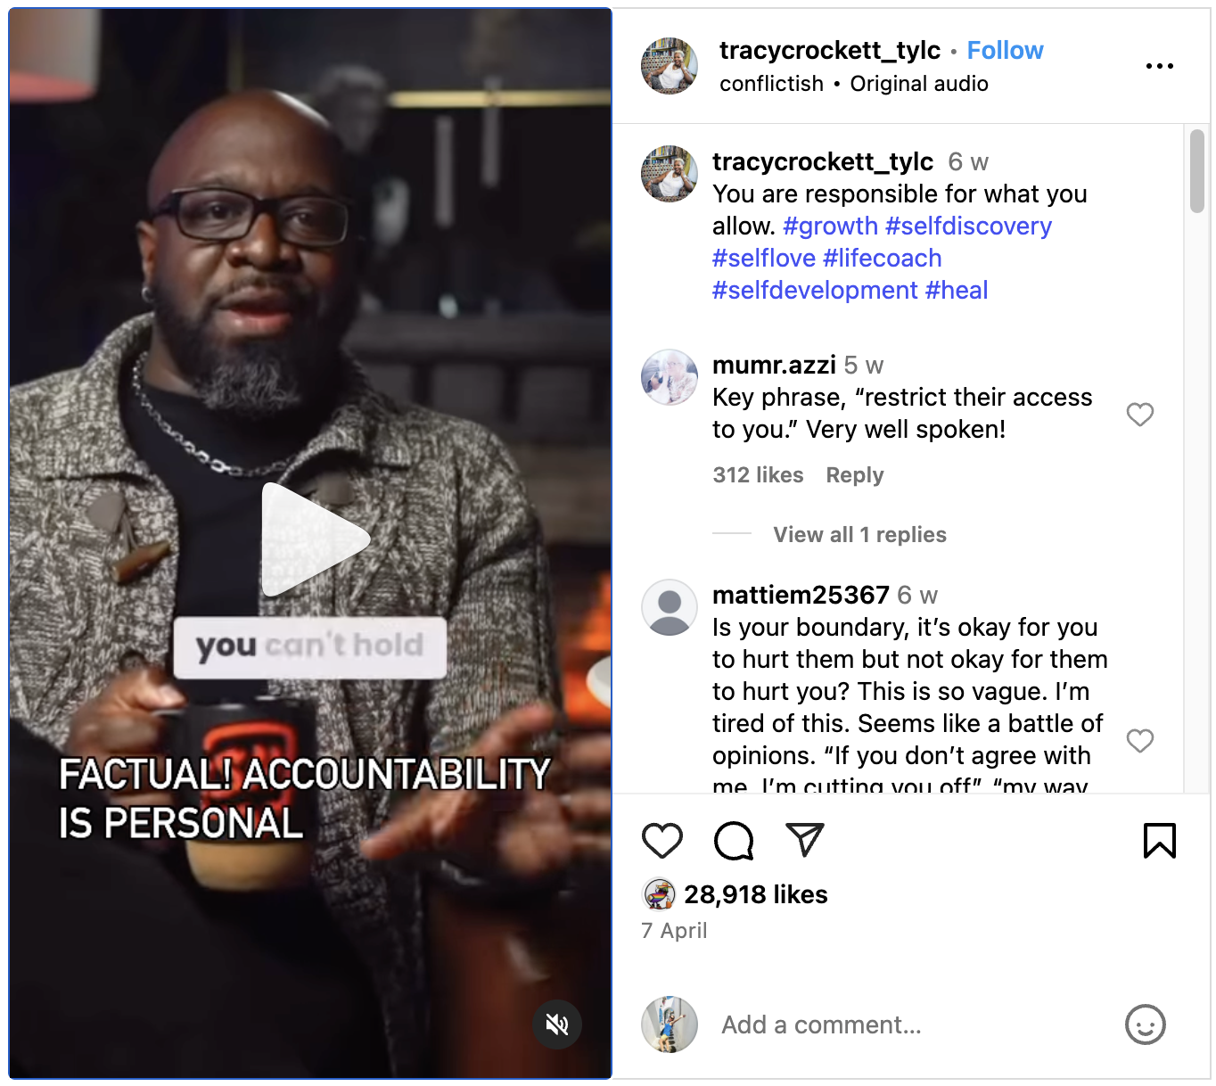View 28,918 likes list
The width and height of the screenshot is (1216, 1086).
tap(755, 894)
